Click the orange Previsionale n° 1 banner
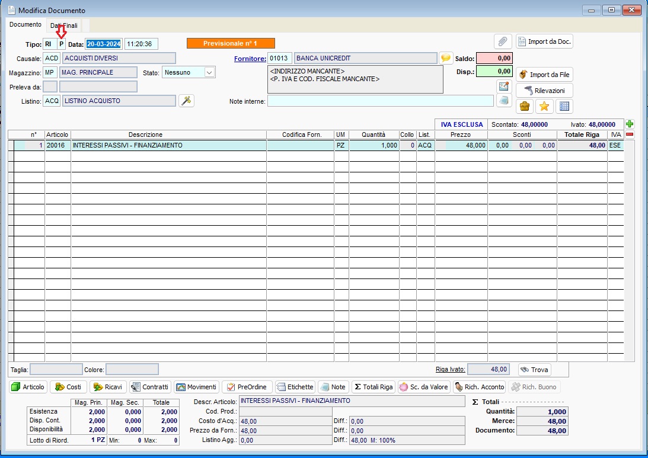 (231, 43)
